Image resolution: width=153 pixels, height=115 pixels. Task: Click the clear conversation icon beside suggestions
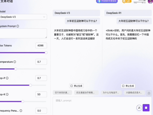[x=149, y=93]
